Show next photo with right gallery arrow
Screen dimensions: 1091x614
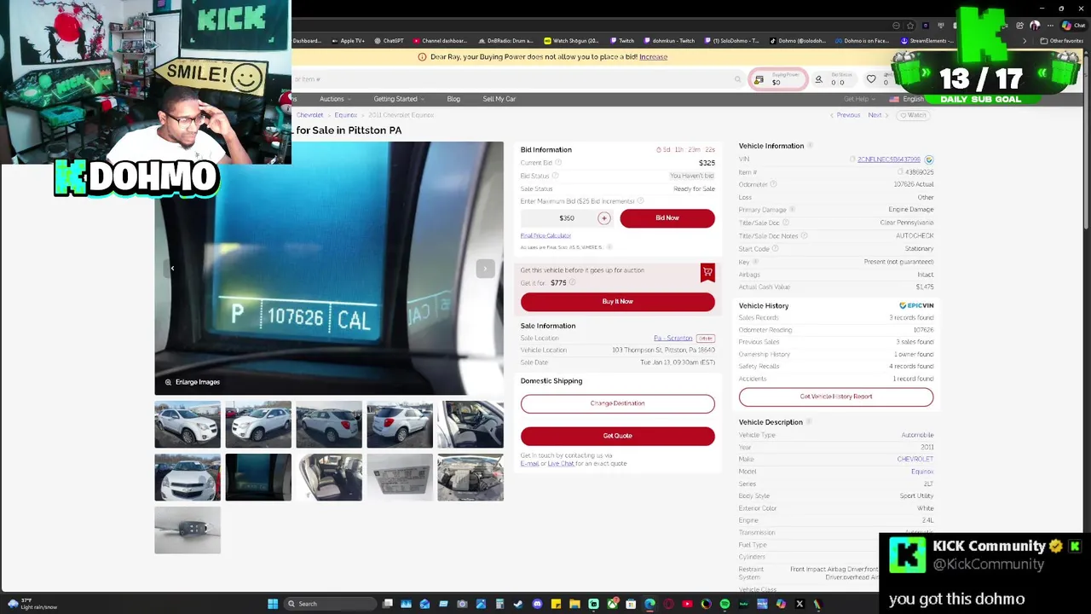(x=485, y=269)
